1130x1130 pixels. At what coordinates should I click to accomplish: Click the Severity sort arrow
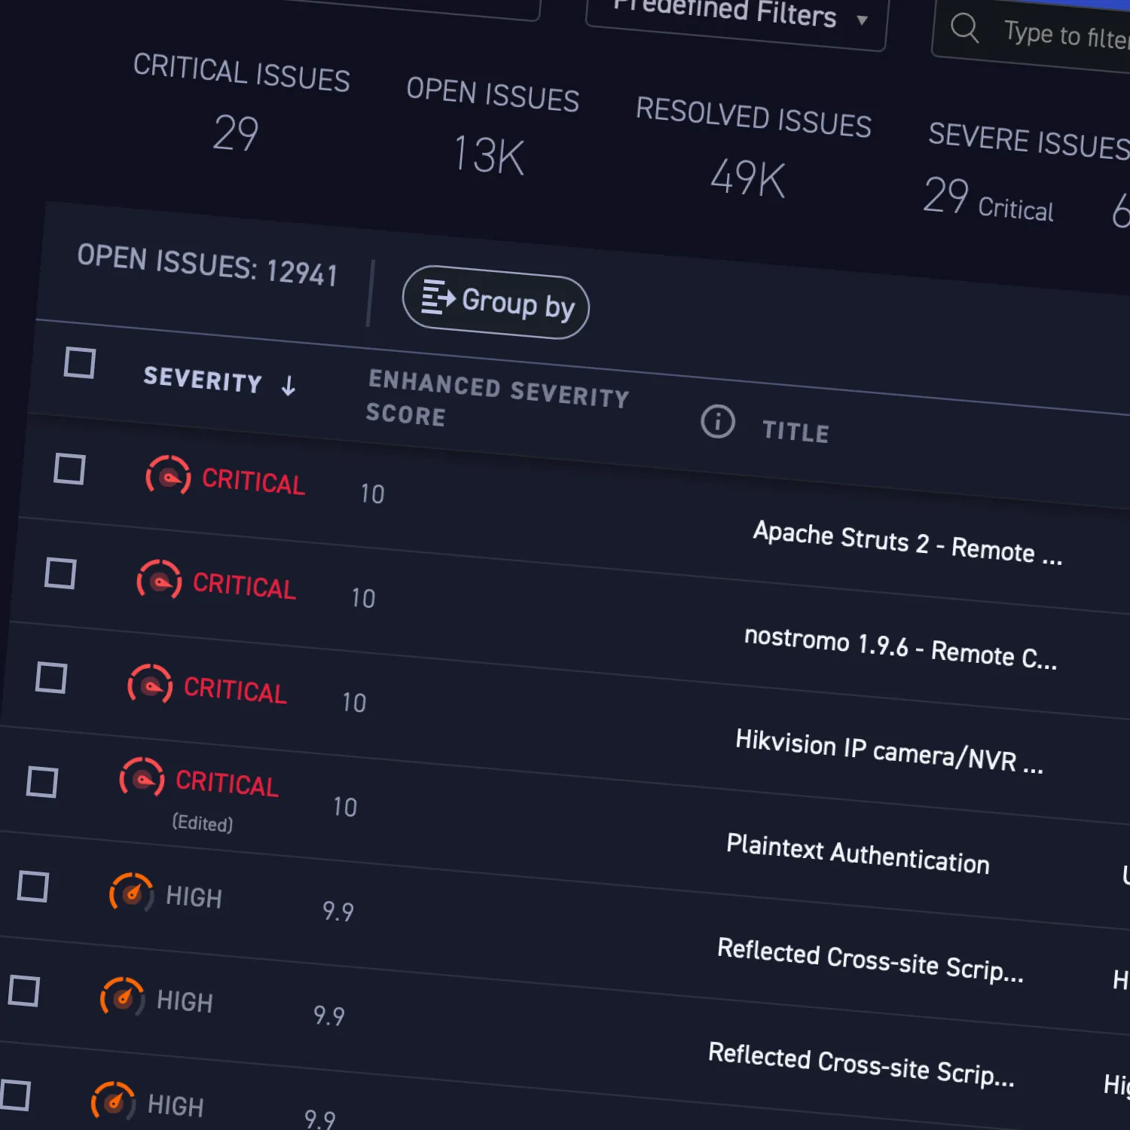tap(288, 386)
